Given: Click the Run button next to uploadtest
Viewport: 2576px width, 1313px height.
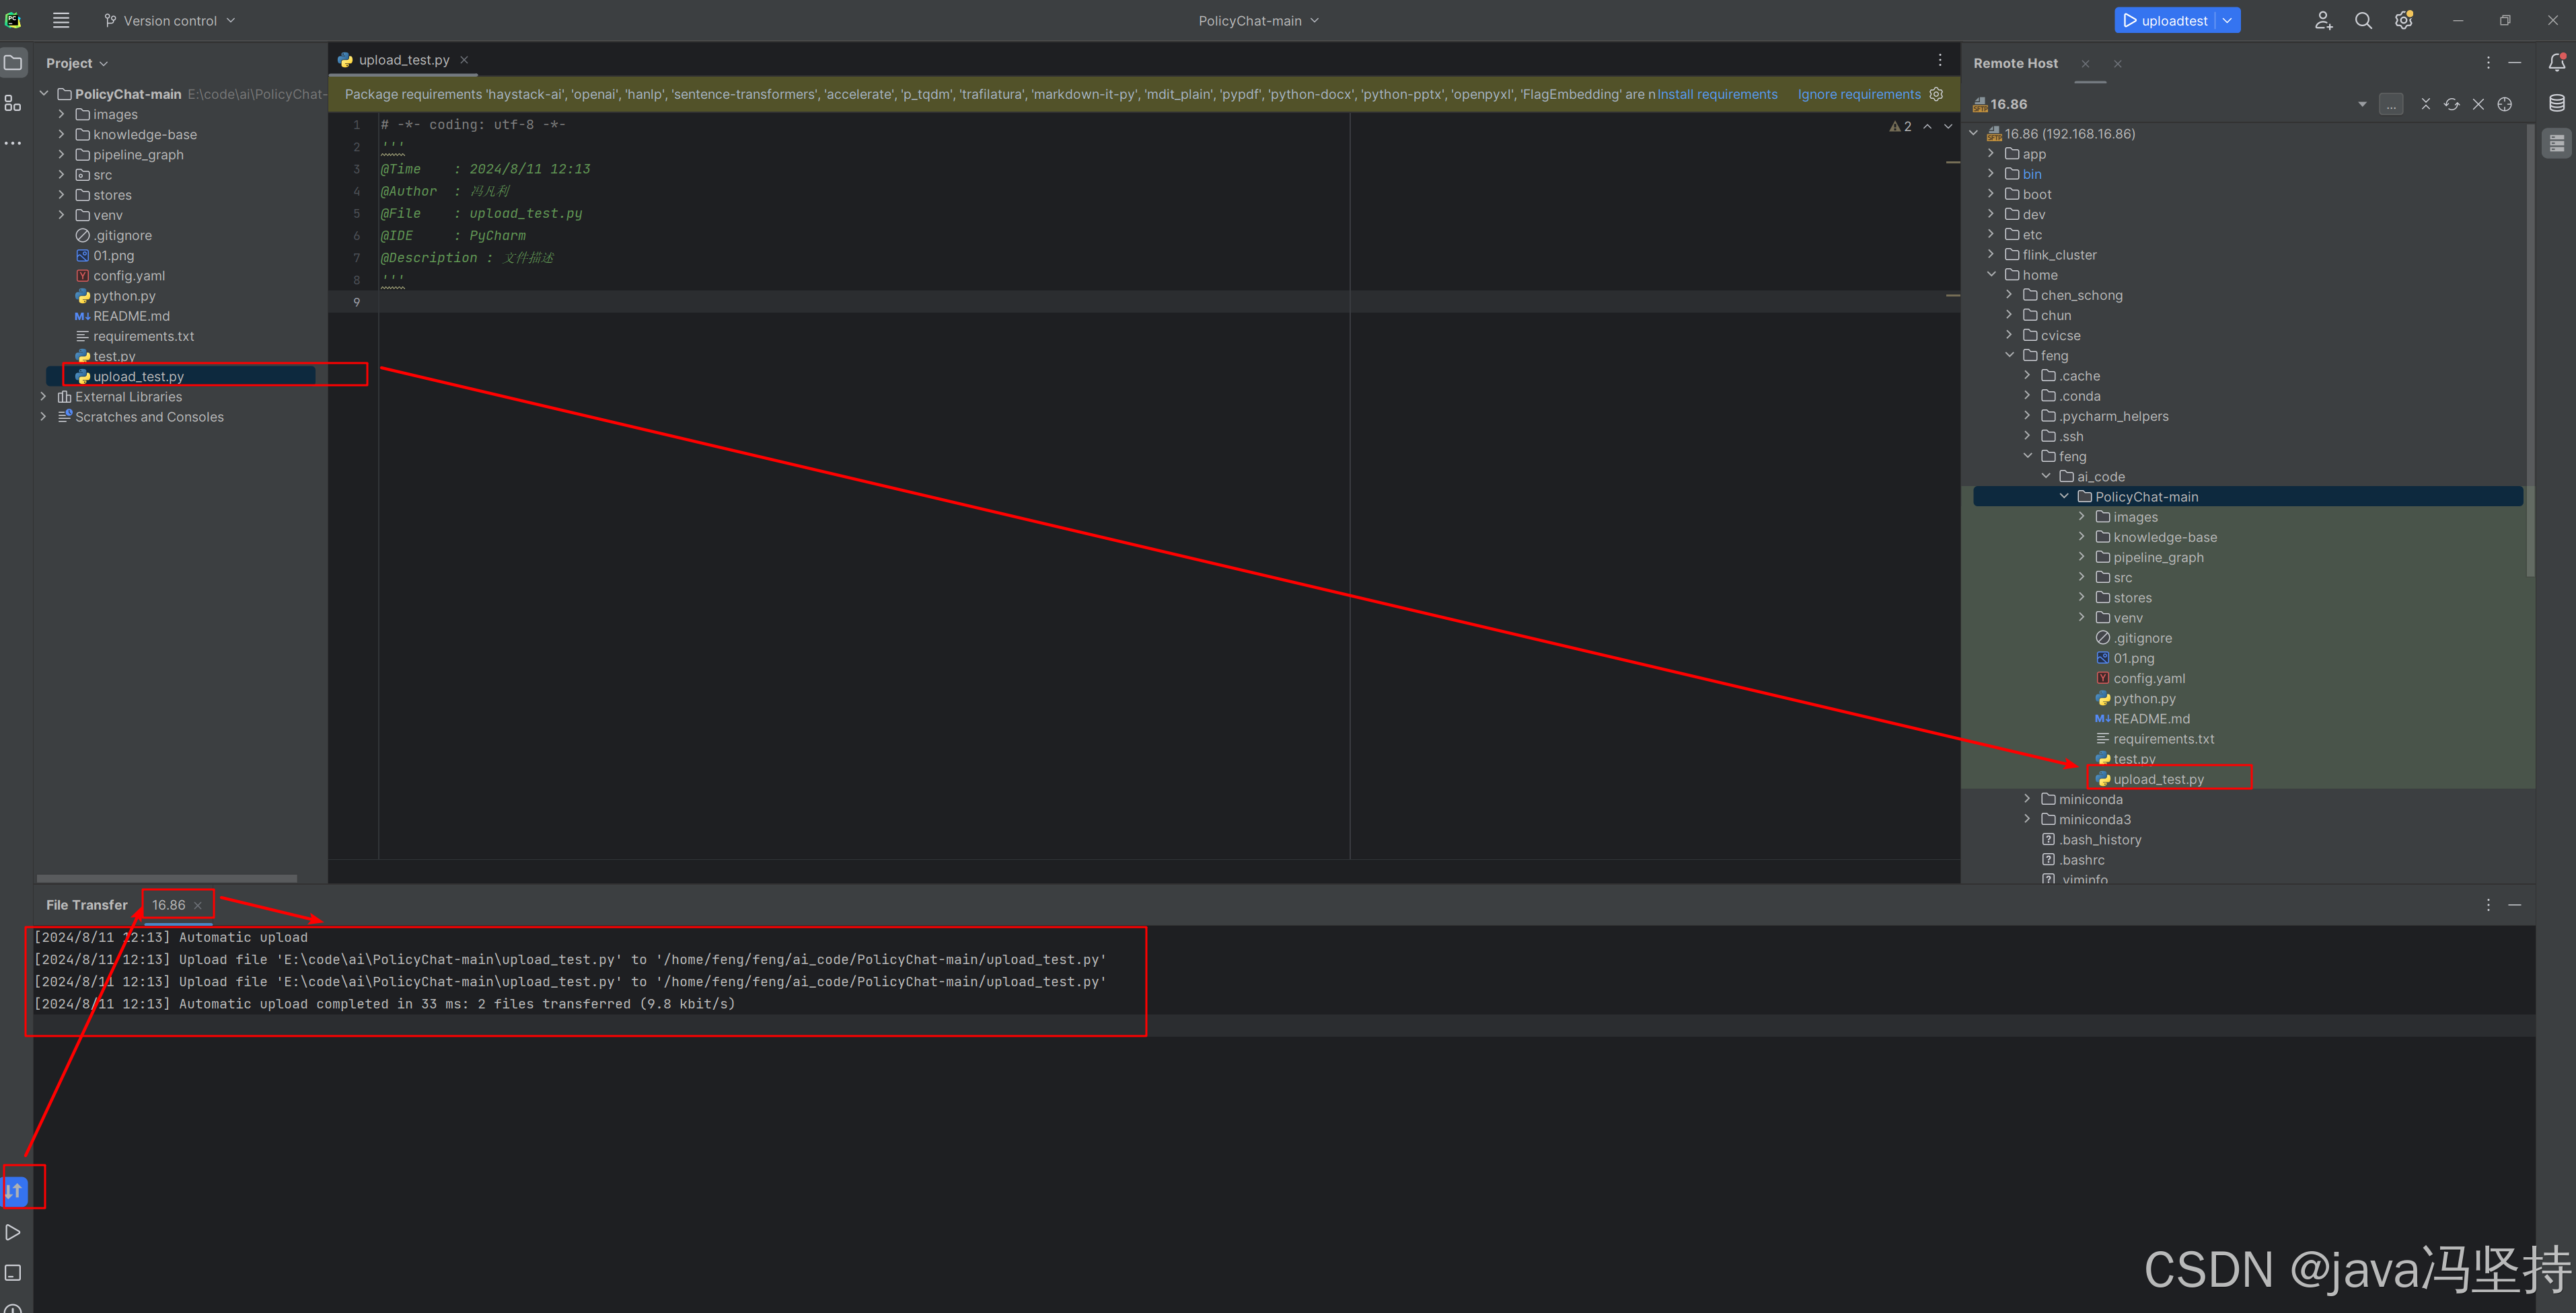Looking at the screenshot, I should (x=2131, y=20).
